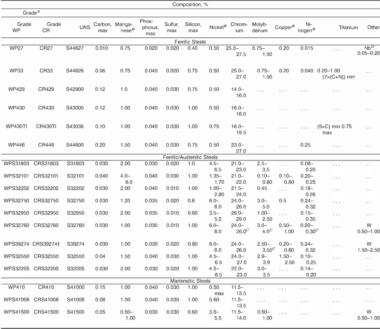Image resolution: width=380 pixels, height=329 pixels.
Task: Select the grade cell "WPS41500"
Action: 16,312
